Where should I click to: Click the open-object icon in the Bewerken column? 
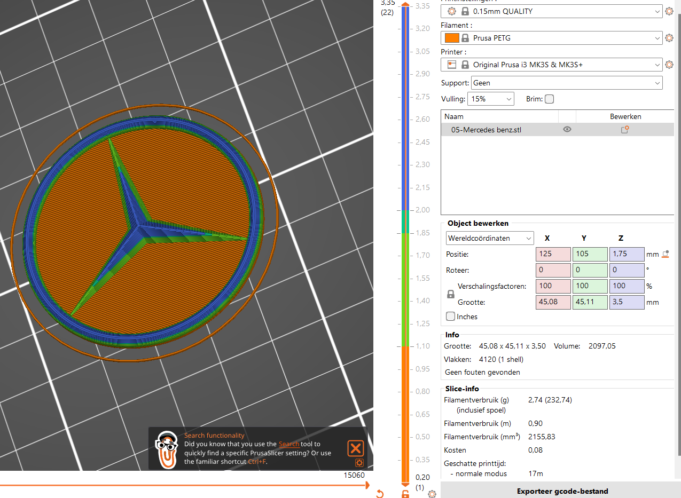click(624, 129)
